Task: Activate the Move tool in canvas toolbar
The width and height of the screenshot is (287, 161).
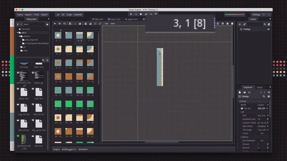Action: coord(60,24)
